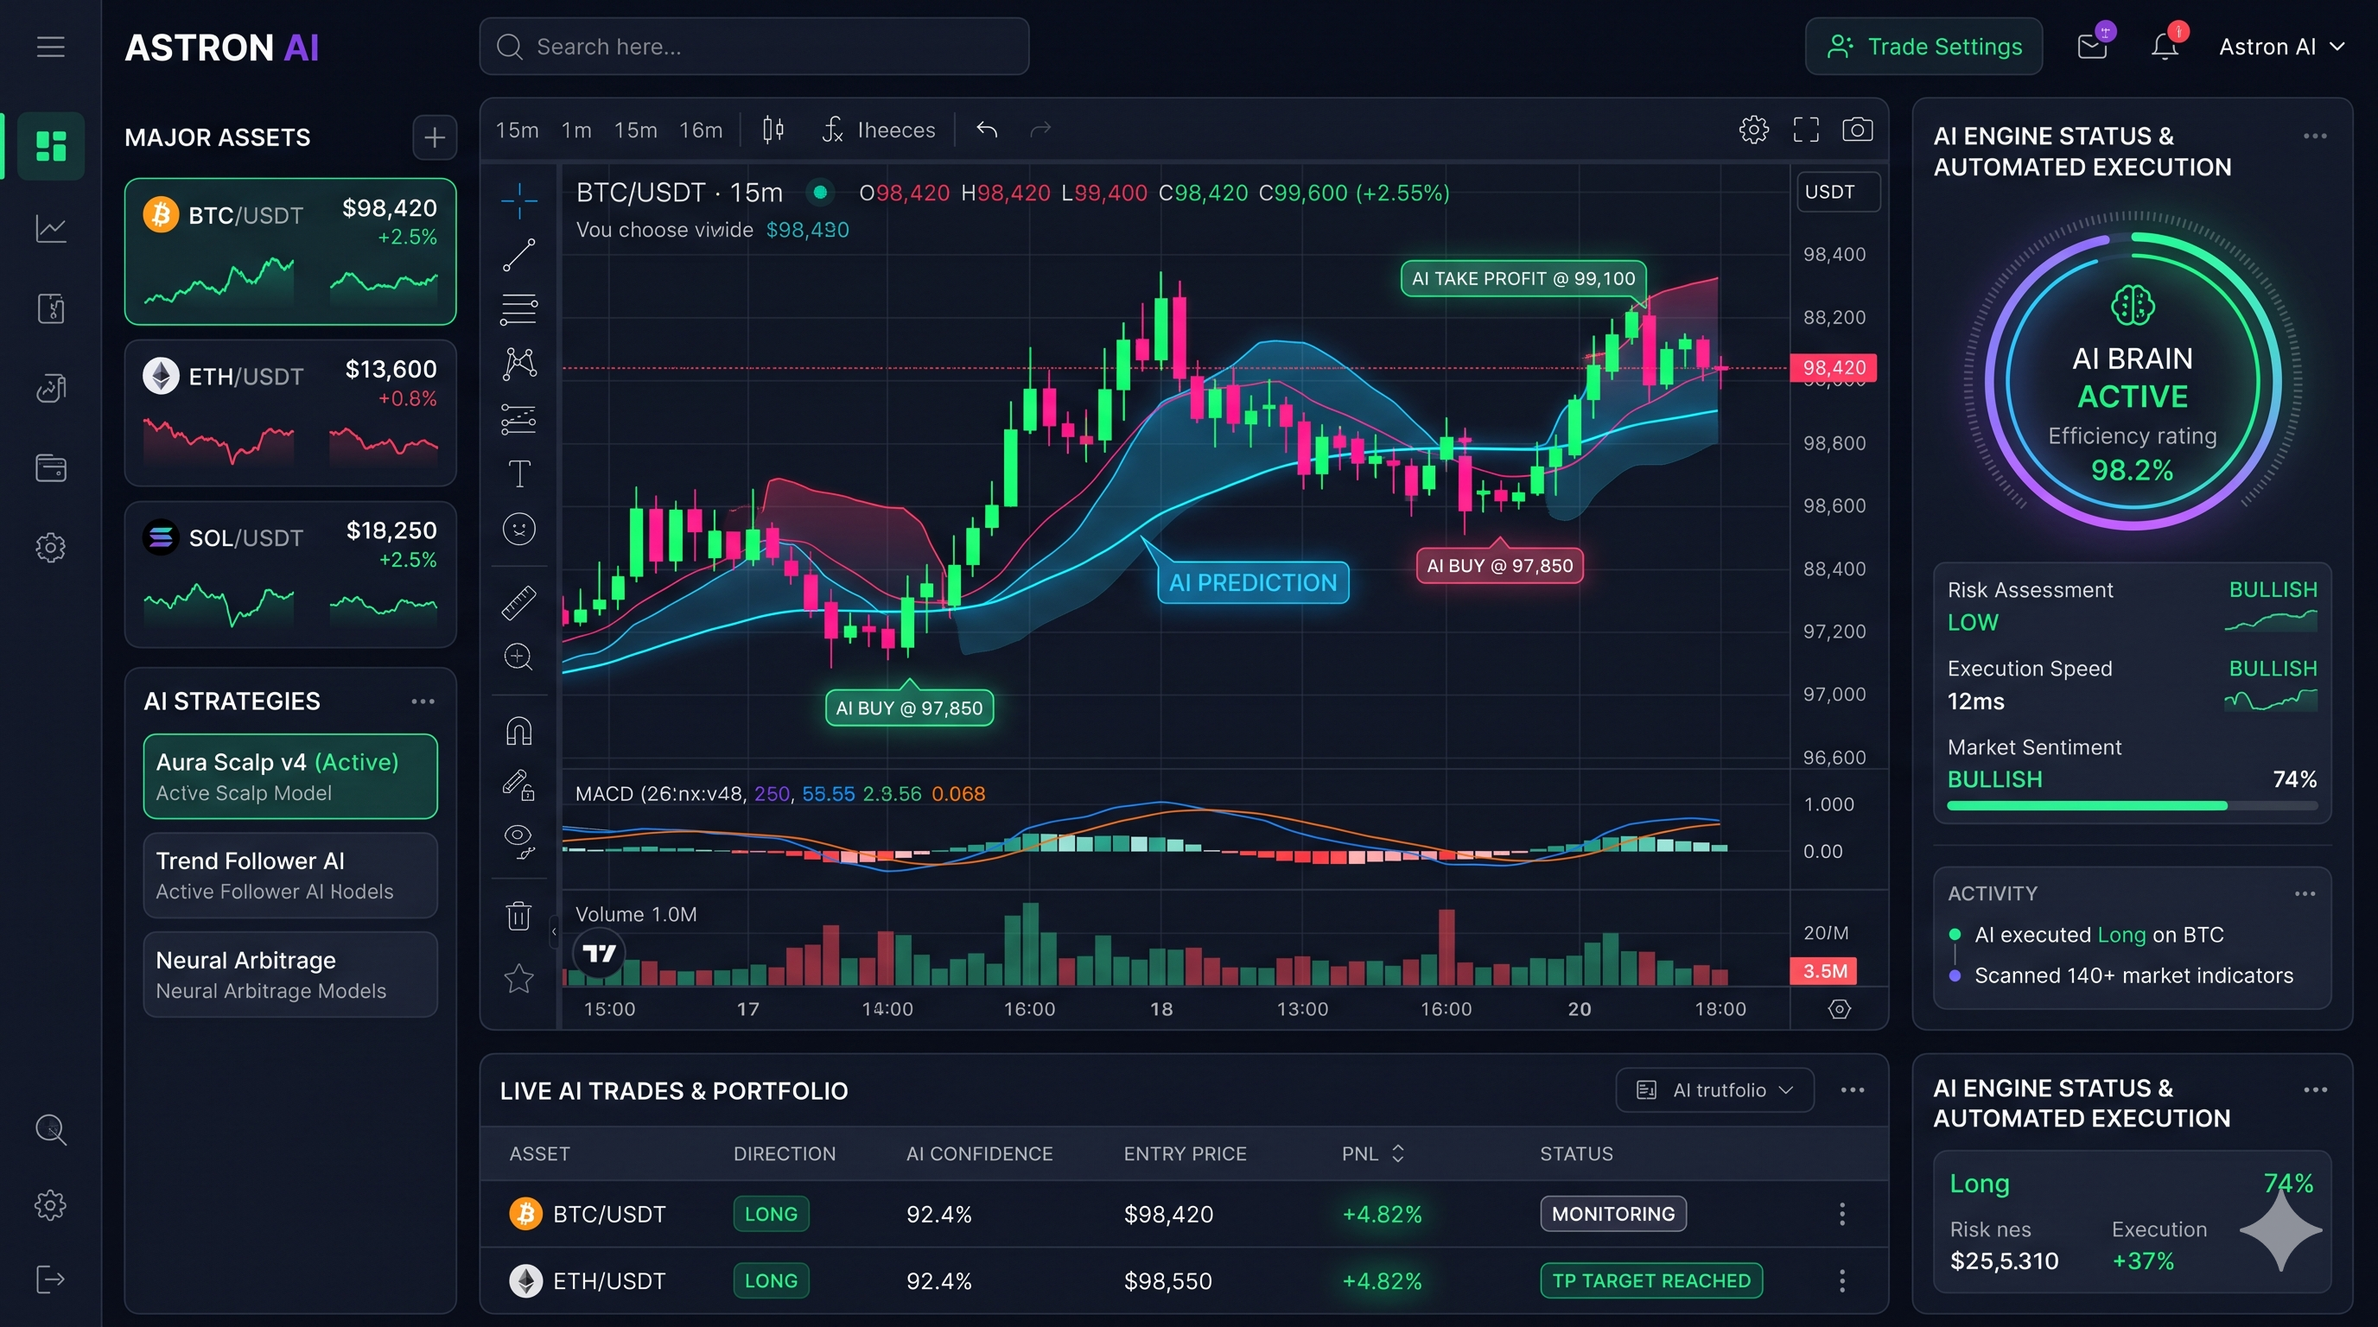Image resolution: width=2378 pixels, height=1327 pixels.
Task: Activate the zoom-in magnifier tool
Action: click(518, 657)
